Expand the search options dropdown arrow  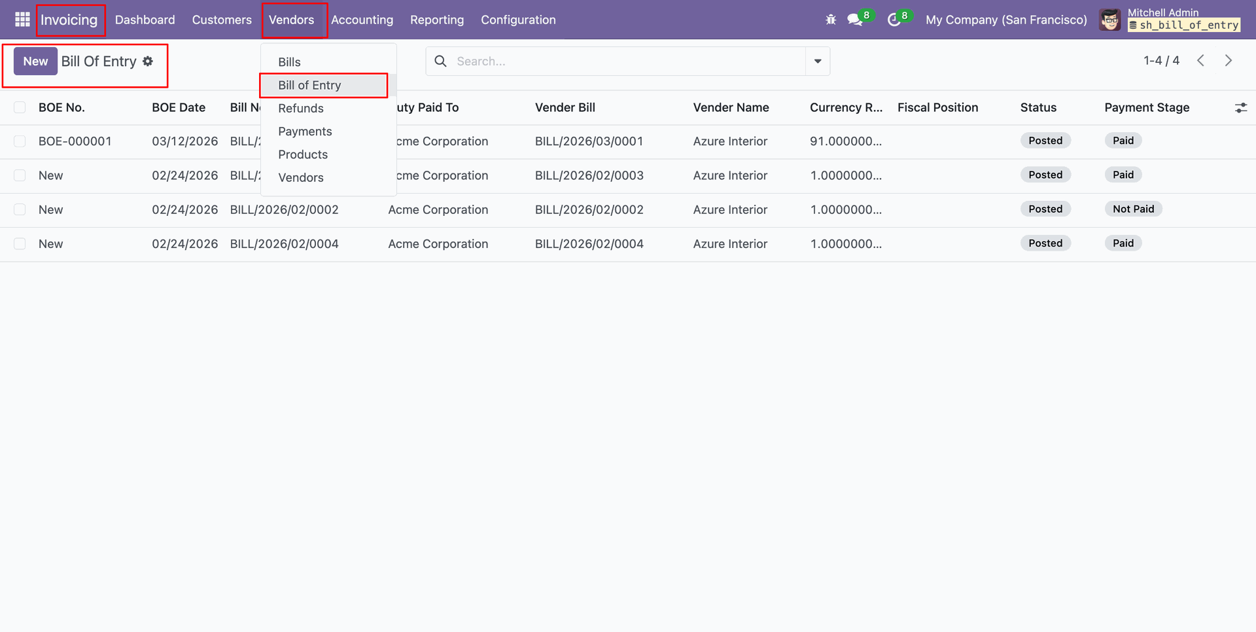818,61
